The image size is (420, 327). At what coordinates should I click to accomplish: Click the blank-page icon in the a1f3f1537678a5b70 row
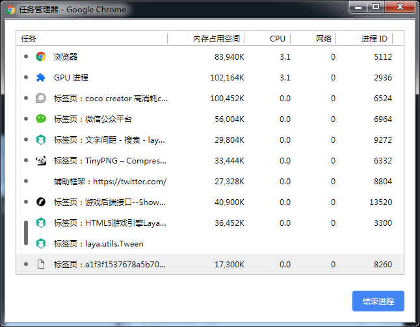coord(41,264)
